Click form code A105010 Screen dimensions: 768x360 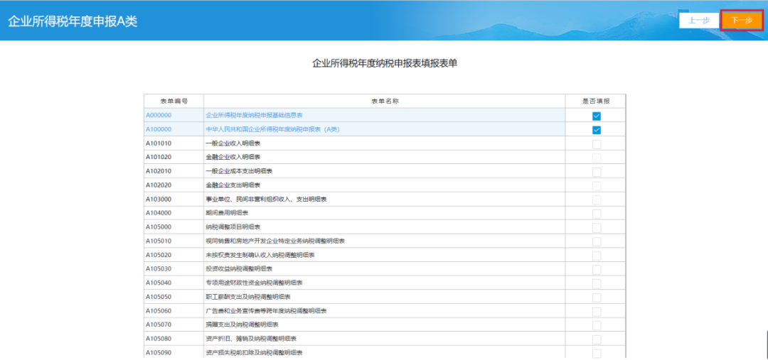point(159,241)
